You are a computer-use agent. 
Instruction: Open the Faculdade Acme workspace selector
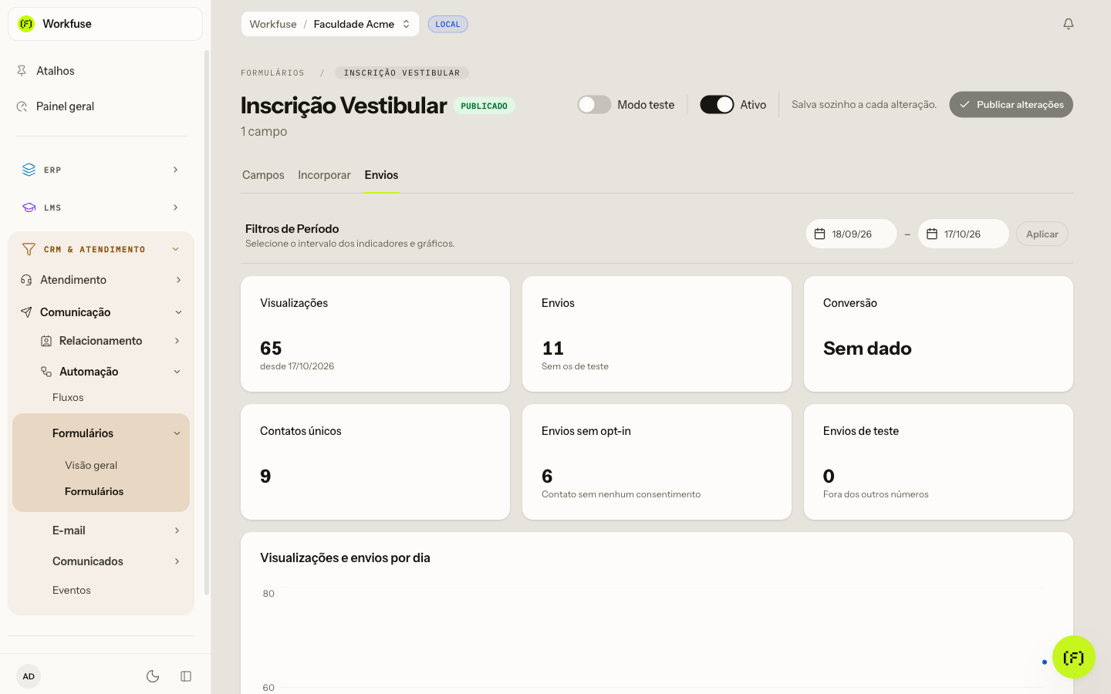(330, 24)
